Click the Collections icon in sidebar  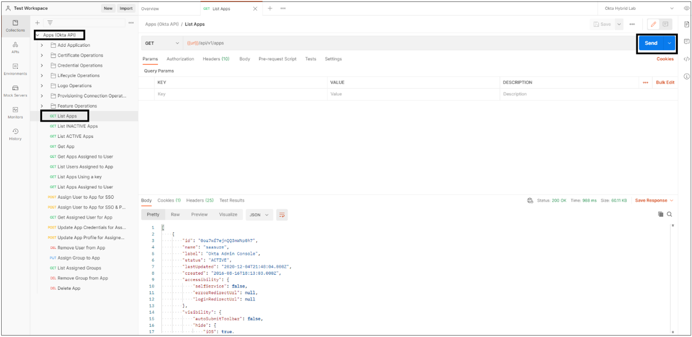click(x=16, y=24)
